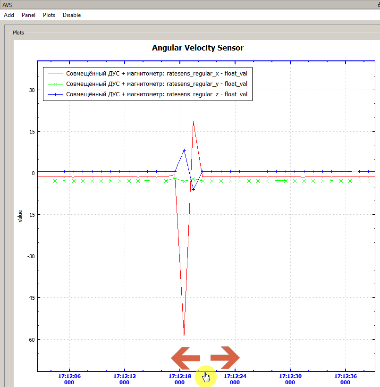The image size is (380, 387).
Task: Click the right-pointing orange arrow
Action: 225,357
